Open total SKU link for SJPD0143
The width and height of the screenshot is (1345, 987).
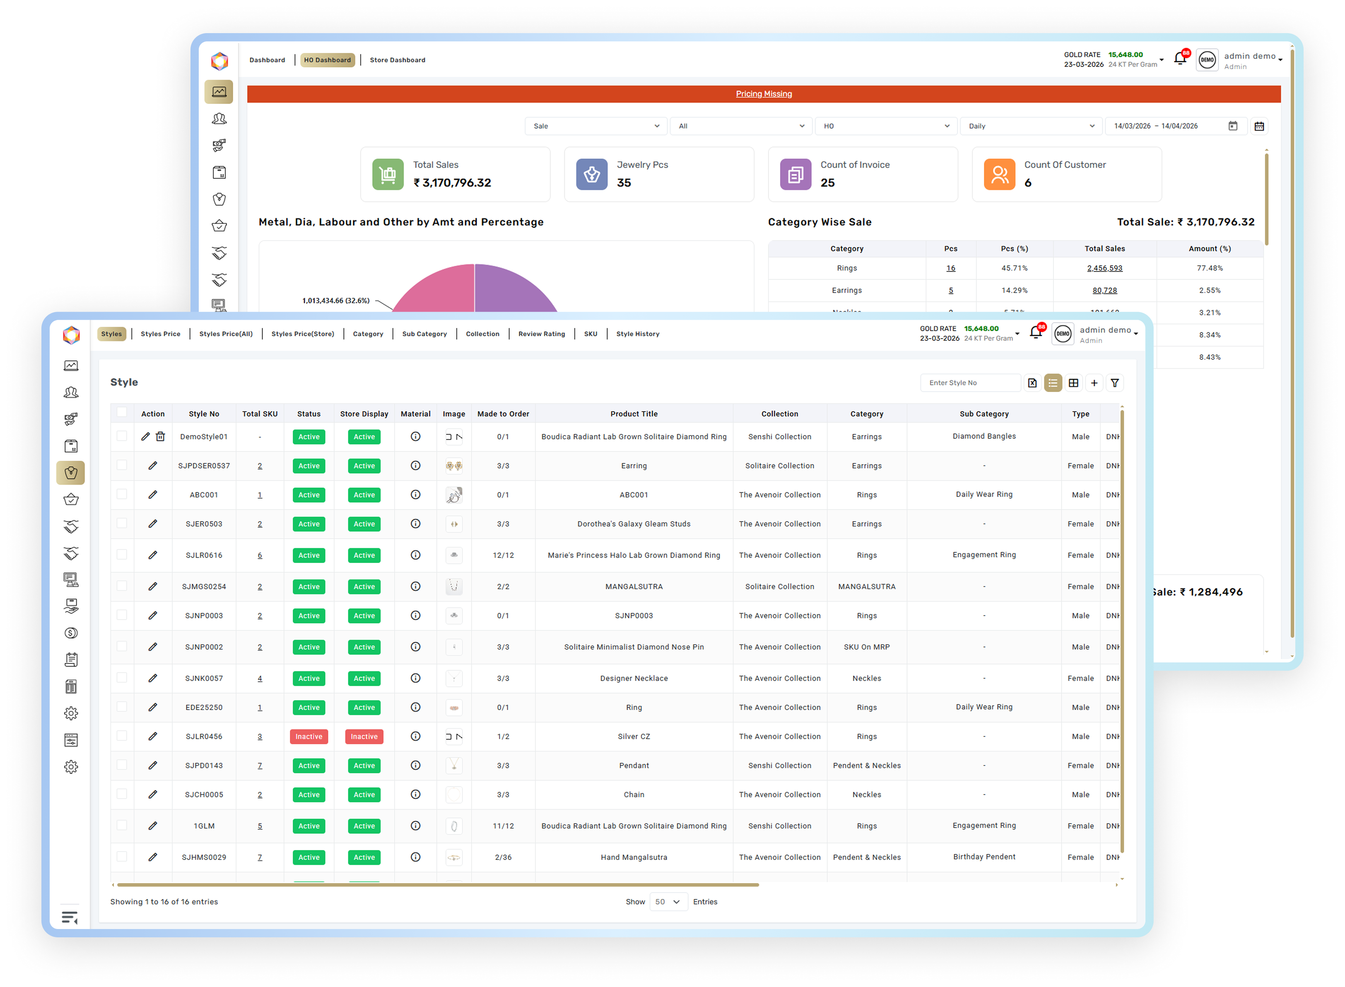pyautogui.click(x=260, y=766)
